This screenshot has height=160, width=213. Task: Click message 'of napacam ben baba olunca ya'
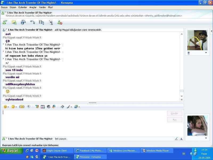pos(26,56)
